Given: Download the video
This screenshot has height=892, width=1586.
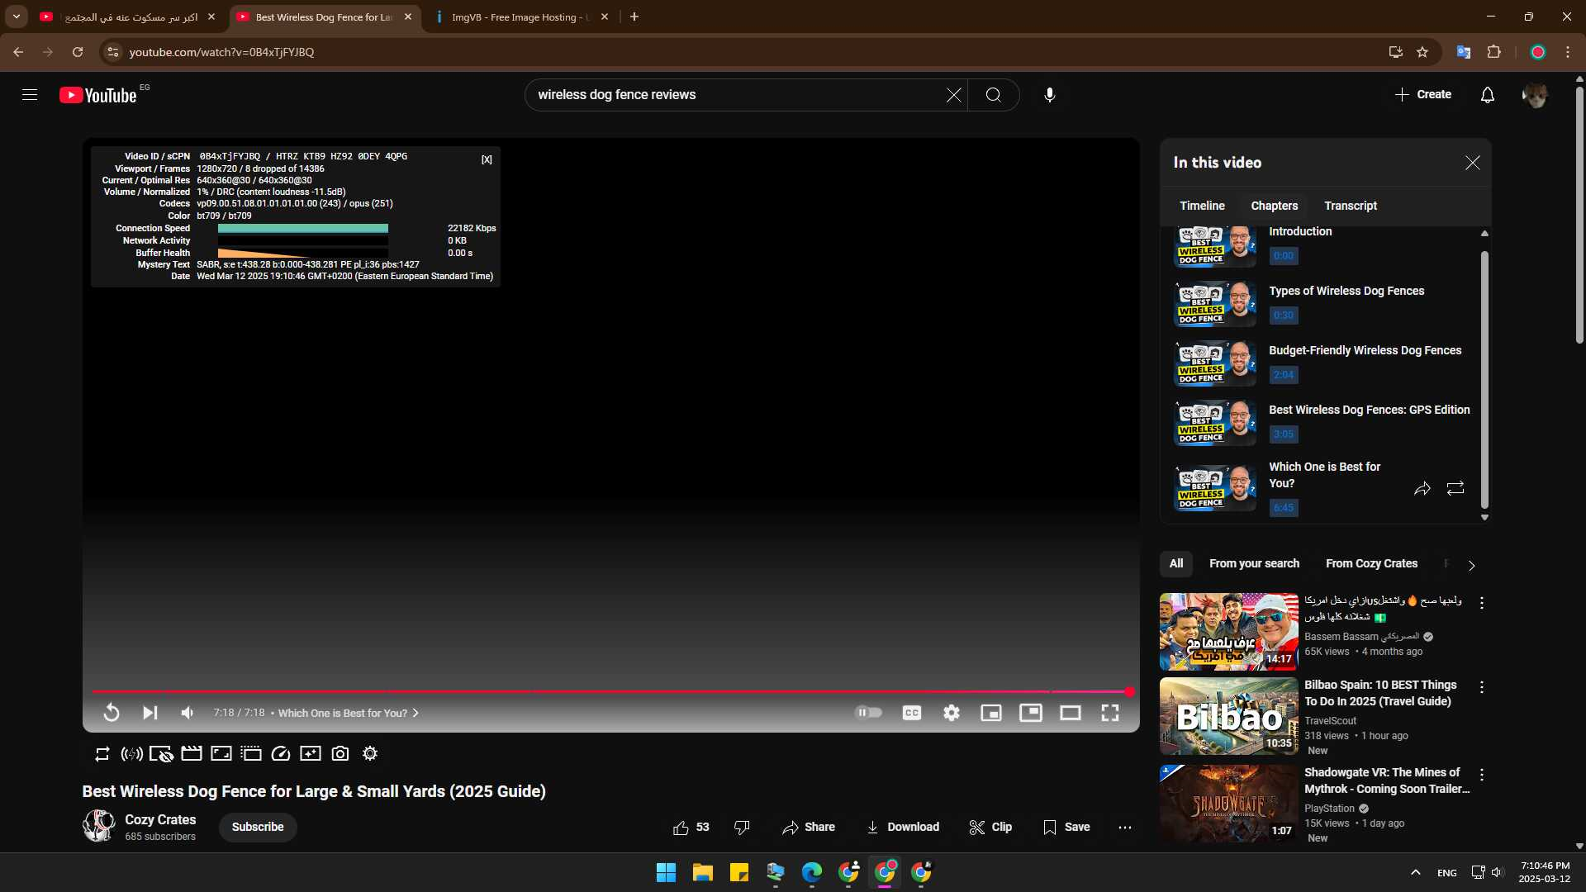Looking at the screenshot, I should pyautogui.click(x=902, y=827).
